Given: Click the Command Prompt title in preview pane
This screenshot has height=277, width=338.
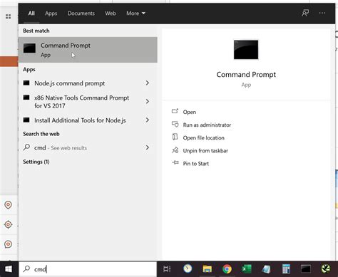Looking at the screenshot, I should click(x=246, y=75).
